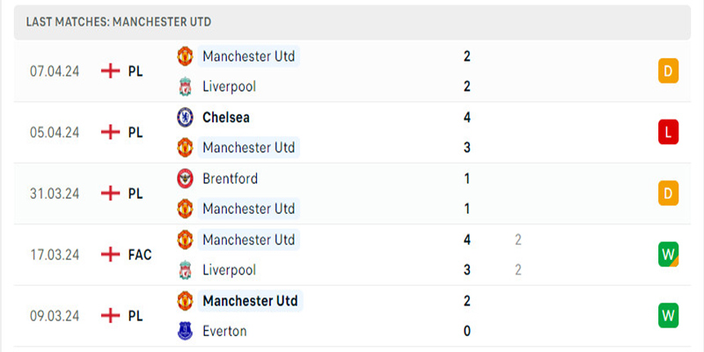Screen dimensions: 704x352
Task: Open the 31.03.24 match row date
Action: pyautogui.click(x=55, y=194)
